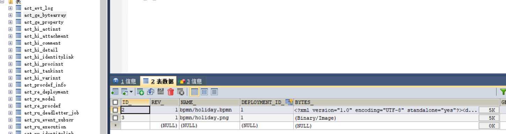The width and height of the screenshot is (506, 134).
Task: Click the table icon of act_hi_varinst
Action: (x=18, y=77)
